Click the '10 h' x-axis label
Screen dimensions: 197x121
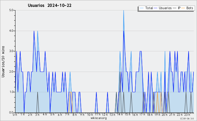click(90, 114)
